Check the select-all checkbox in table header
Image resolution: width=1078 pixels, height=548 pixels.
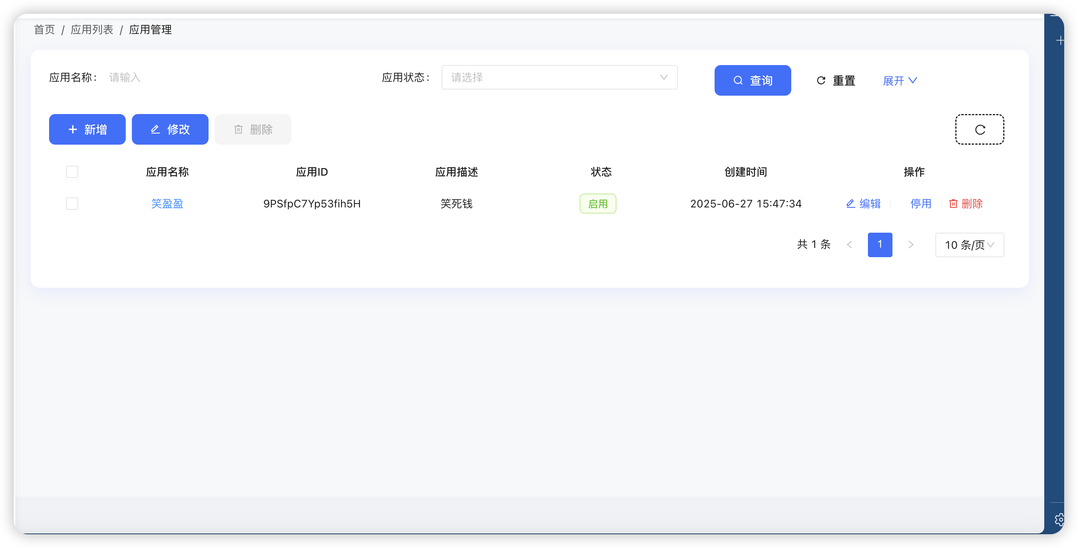[x=72, y=172]
